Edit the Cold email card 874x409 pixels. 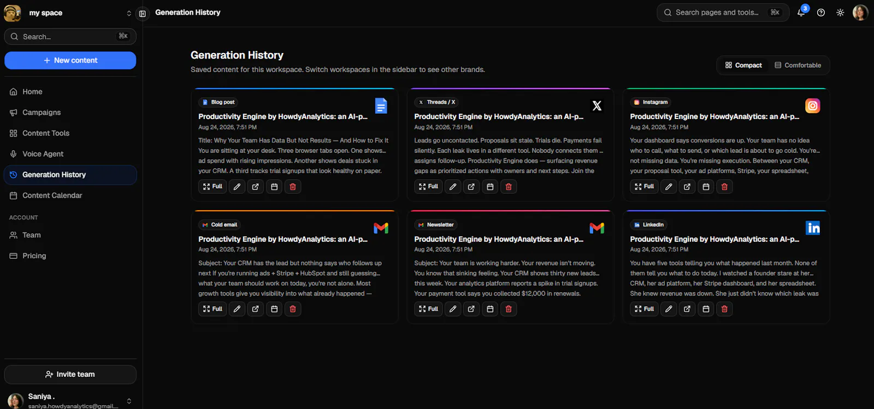pos(237,309)
